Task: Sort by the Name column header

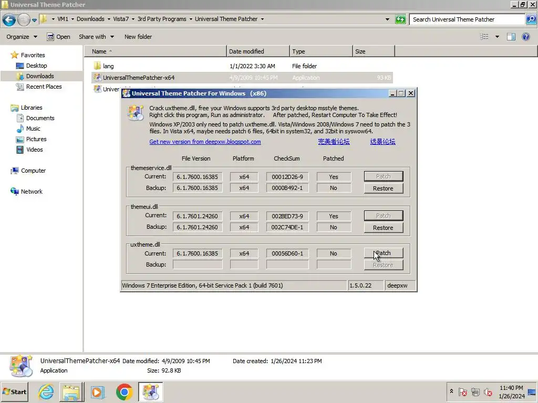Action: [x=156, y=51]
